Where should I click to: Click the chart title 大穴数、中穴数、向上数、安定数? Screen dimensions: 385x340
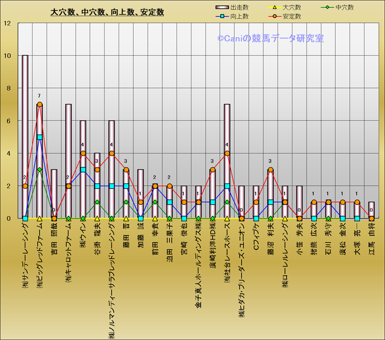coord(107,12)
